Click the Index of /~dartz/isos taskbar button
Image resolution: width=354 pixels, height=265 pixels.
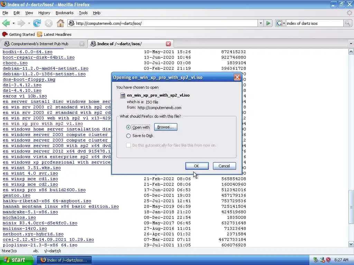[64, 260]
